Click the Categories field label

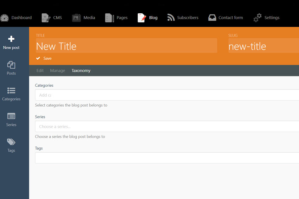44,85
